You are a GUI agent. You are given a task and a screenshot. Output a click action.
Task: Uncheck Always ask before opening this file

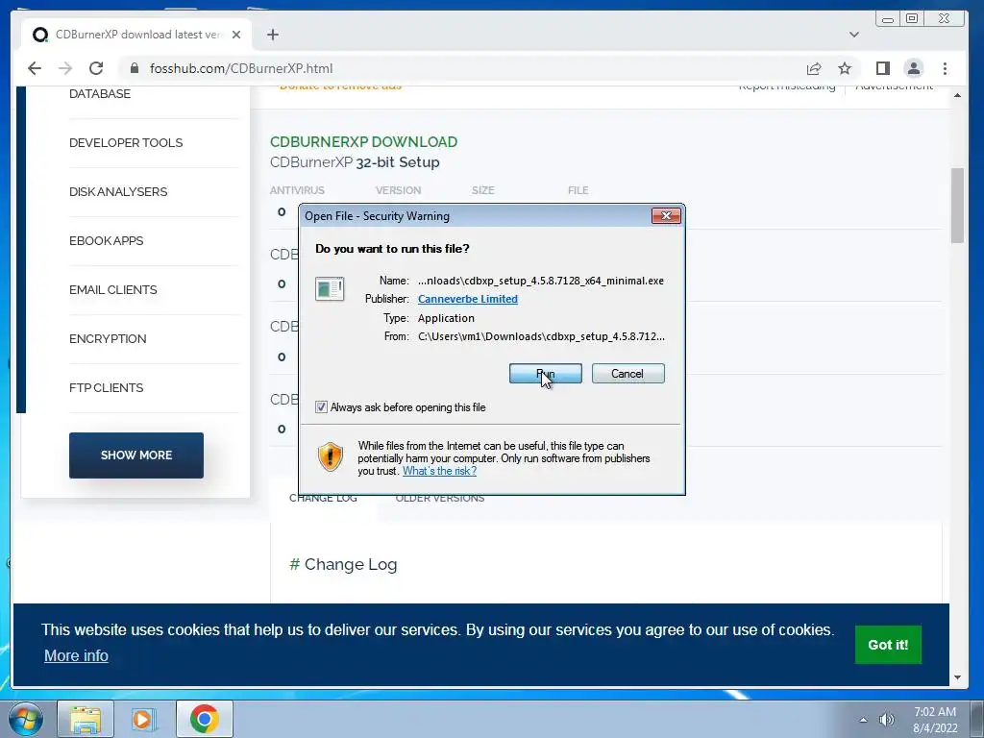(x=321, y=407)
